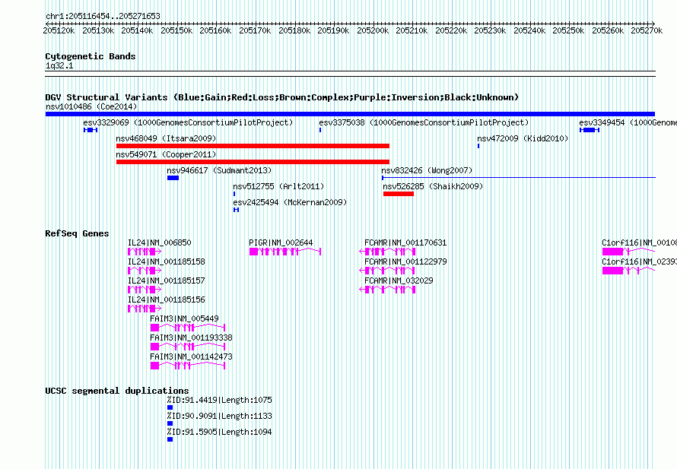Click the esv3375038 (1000GenomesConsortiumPilotProject) label

(x=424, y=122)
